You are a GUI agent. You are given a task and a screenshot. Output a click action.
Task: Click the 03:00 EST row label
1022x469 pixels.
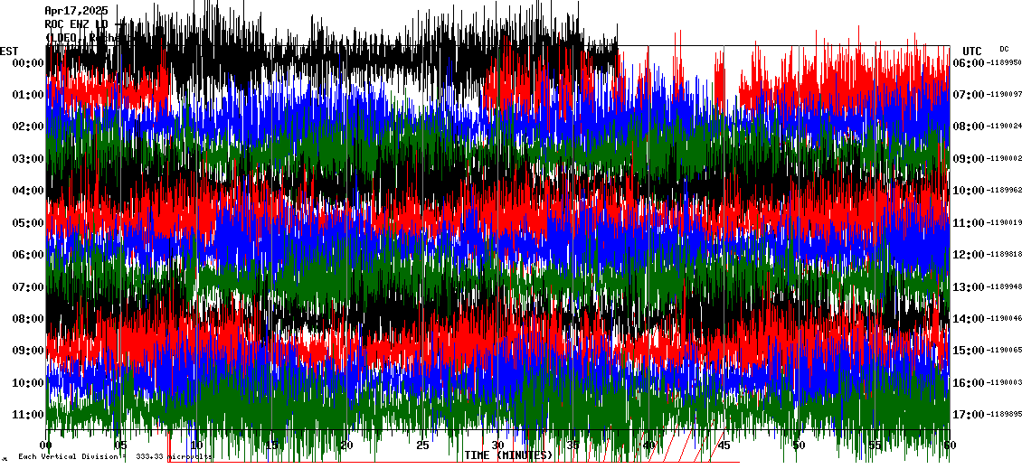[29, 159]
